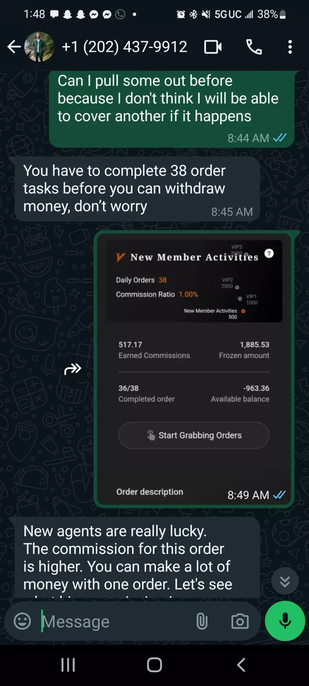Viewport: 309px width, 686px height.
Task: Start a voice call with phone icon
Action: (x=254, y=47)
